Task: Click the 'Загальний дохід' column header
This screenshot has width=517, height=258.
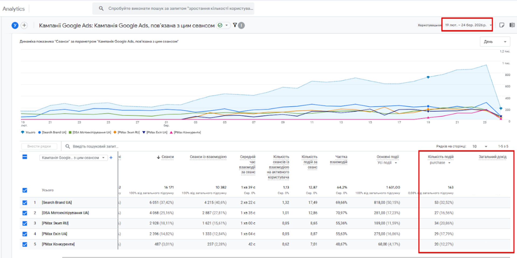Action: coord(492,157)
